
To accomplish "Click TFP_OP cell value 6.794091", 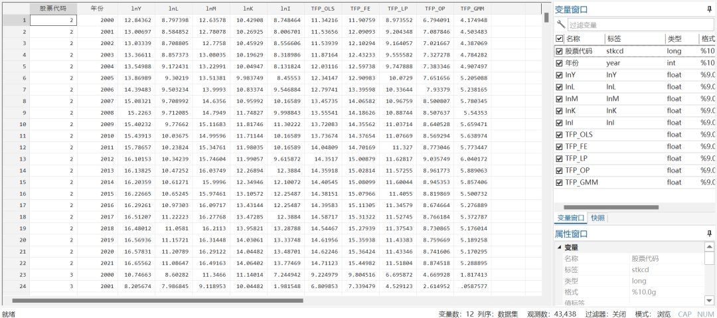I will pyautogui.click(x=435, y=20).
